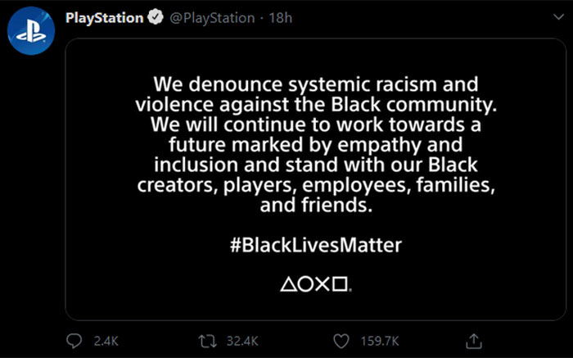Click the 2.4K replies count
Screen dimensions: 573x358
pos(106,341)
